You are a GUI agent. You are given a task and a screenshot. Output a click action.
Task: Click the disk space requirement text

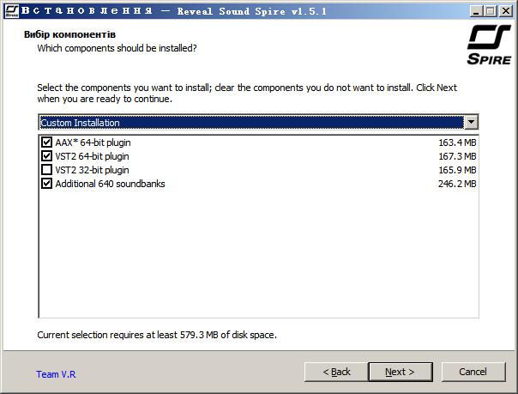point(157,335)
